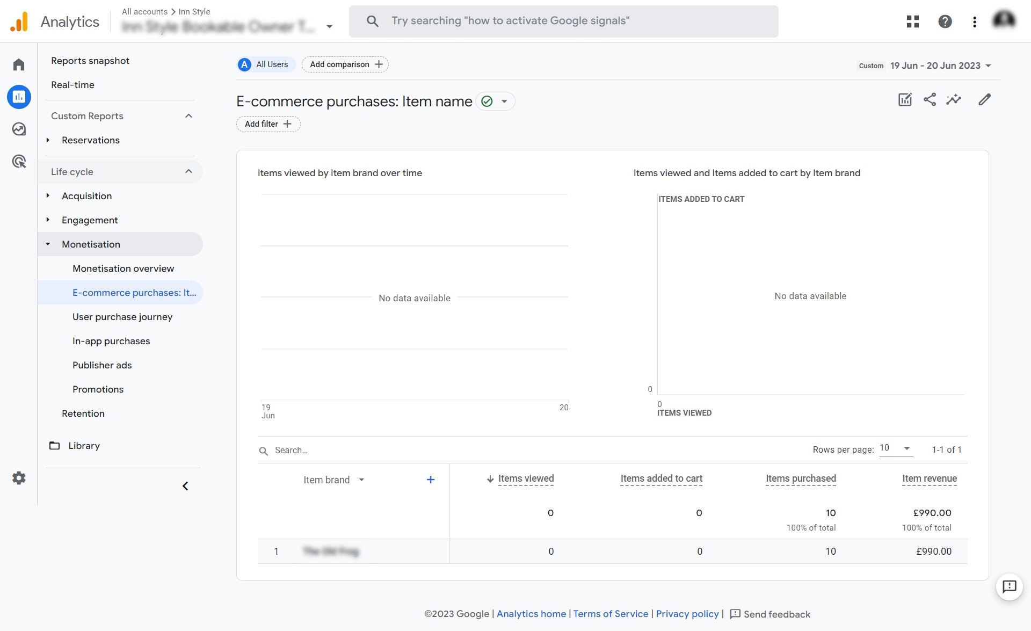Click Edit comparisons chart icon
Viewport: 1031px width, 631px height.
point(905,100)
